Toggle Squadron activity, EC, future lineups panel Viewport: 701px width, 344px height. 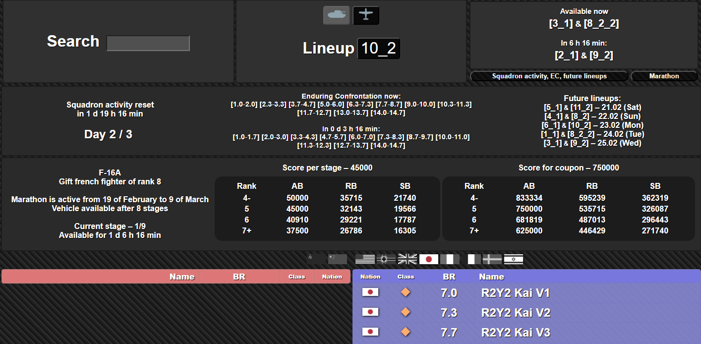click(x=549, y=76)
